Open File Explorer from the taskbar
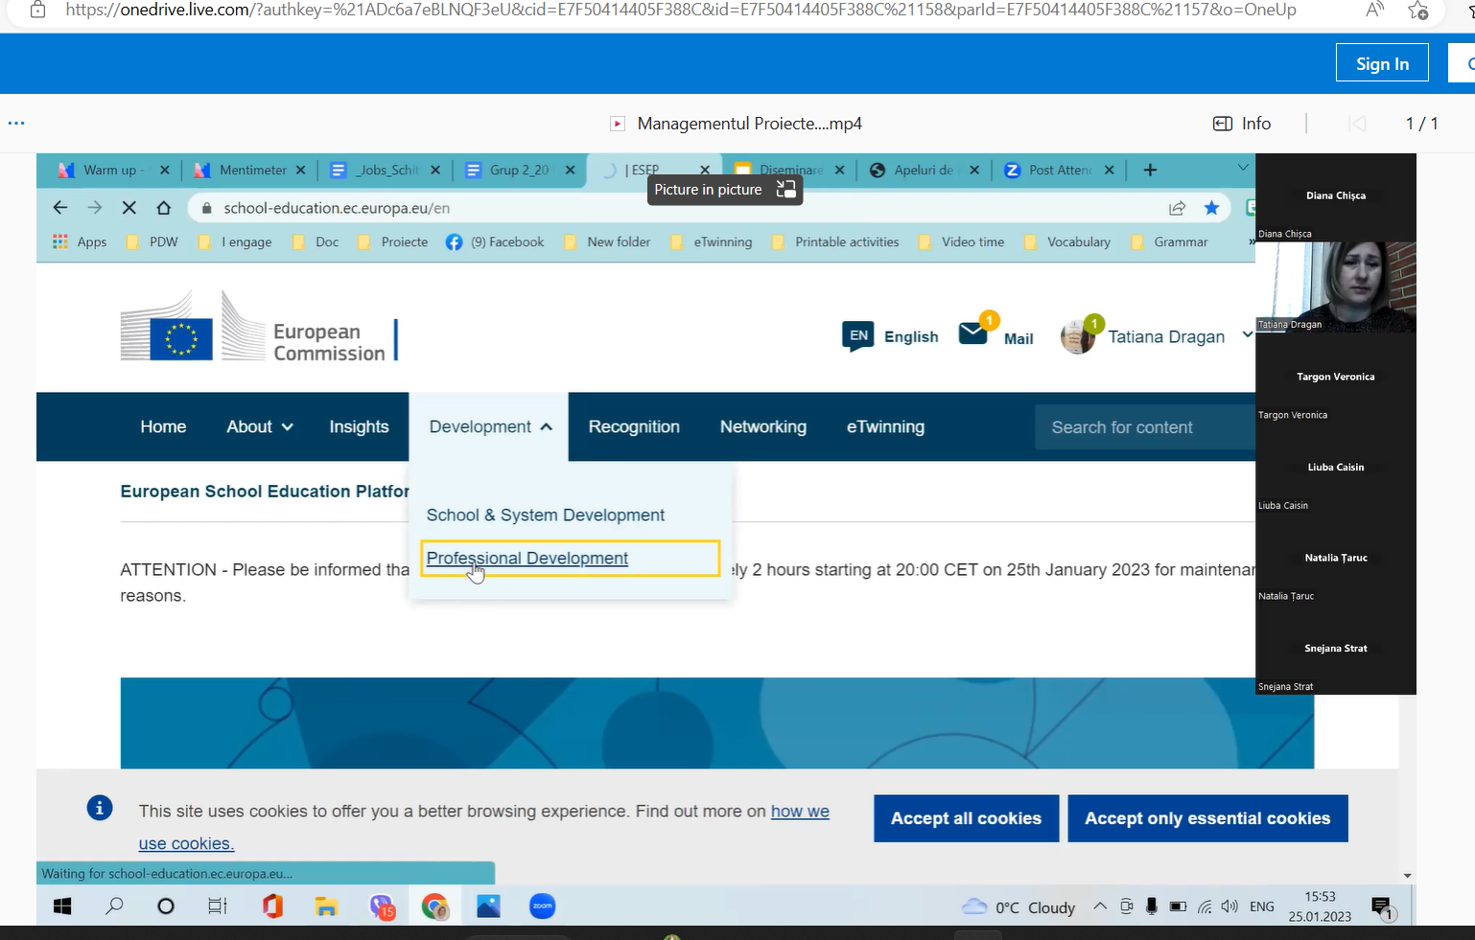 (x=326, y=906)
